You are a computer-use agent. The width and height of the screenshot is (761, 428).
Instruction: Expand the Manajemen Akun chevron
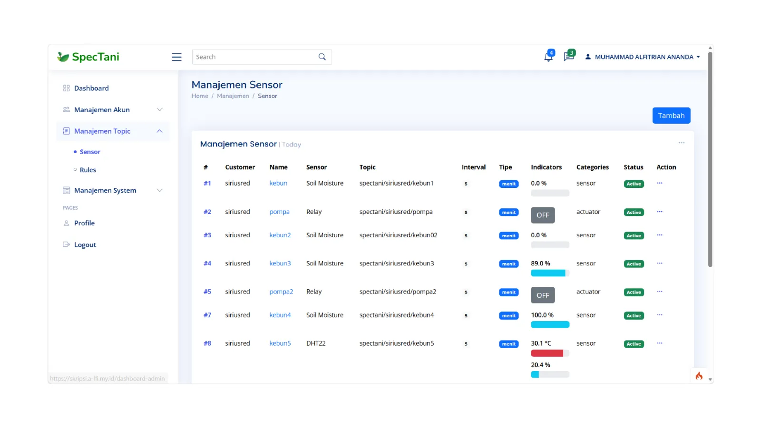click(160, 110)
